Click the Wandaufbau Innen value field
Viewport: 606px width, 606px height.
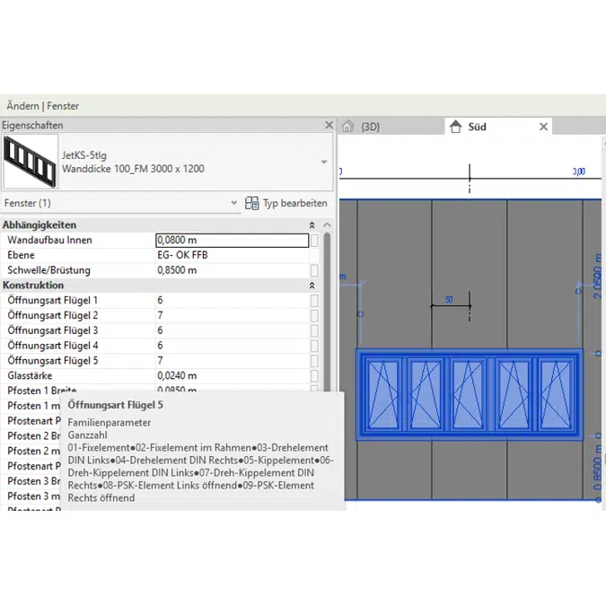coord(233,240)
